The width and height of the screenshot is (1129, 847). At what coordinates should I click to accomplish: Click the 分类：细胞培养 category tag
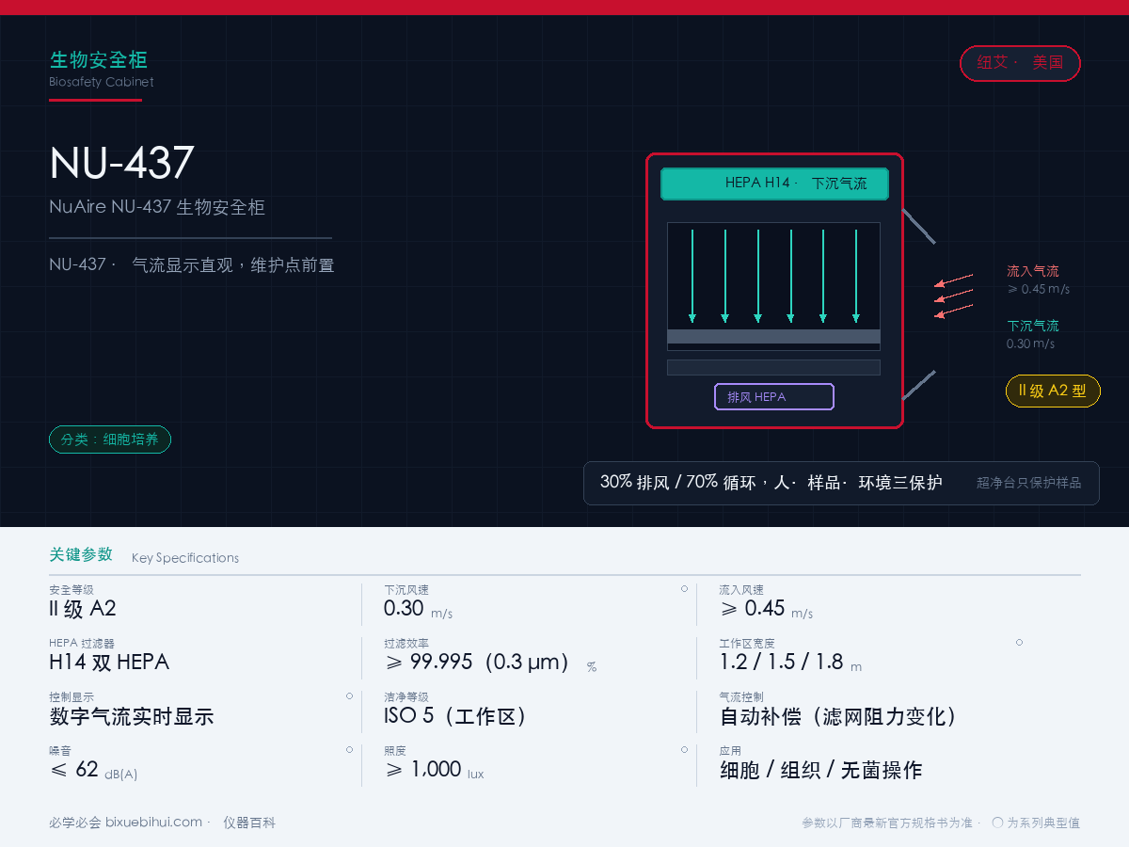point(110,439)
